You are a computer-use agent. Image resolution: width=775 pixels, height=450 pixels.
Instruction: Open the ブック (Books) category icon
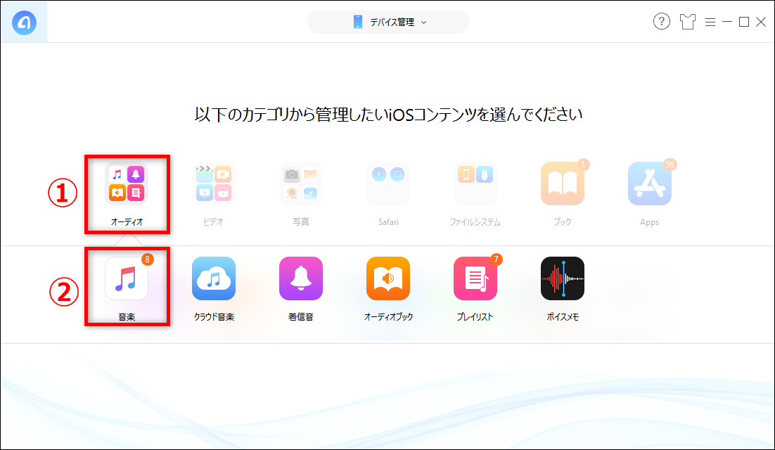pos(562,183)
